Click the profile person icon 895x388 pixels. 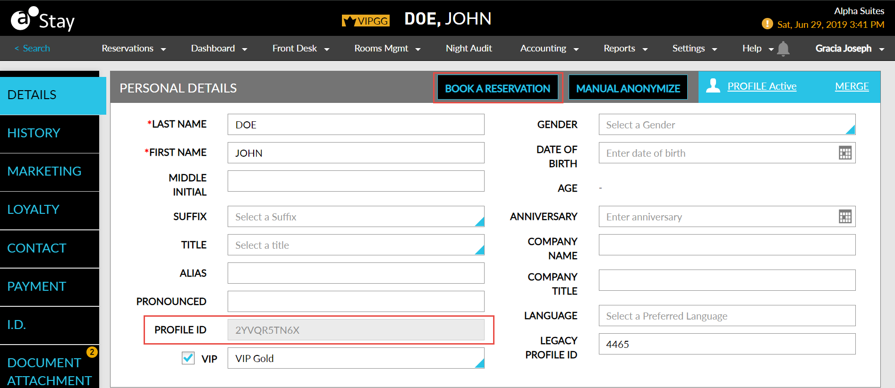point(713,85)
